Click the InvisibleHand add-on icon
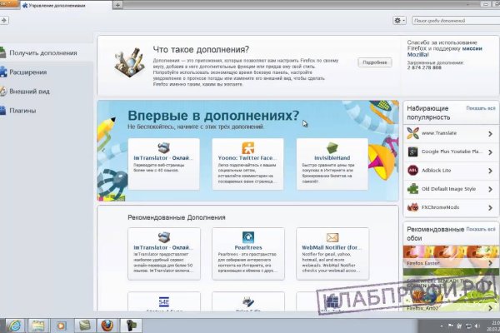This screenshot has height=333, width=500. 332,145
